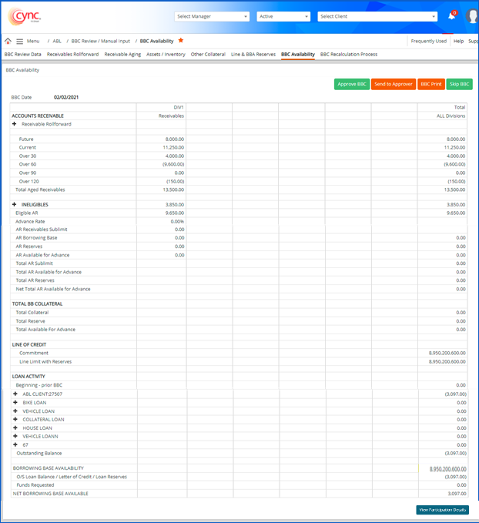The image size is (479, 523).
Task: Expand the HOUSE LOAN row
Action: 15,427
